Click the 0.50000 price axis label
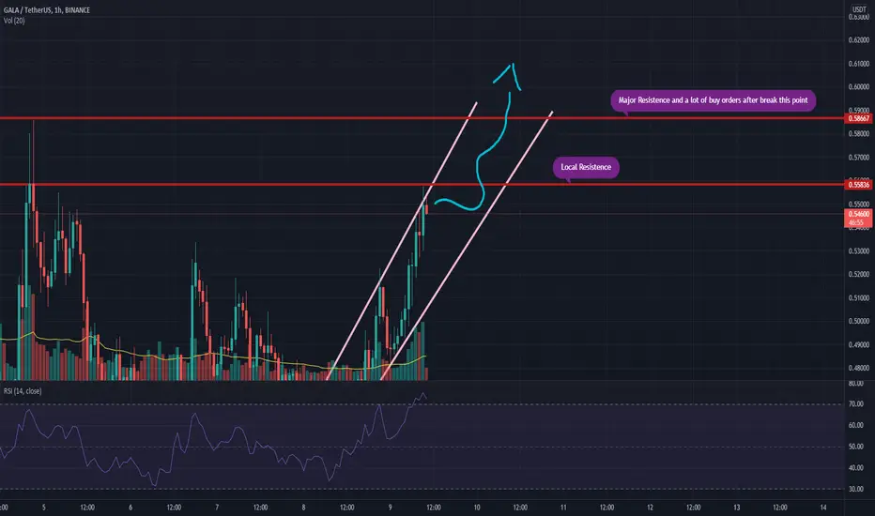 point(859,321)
